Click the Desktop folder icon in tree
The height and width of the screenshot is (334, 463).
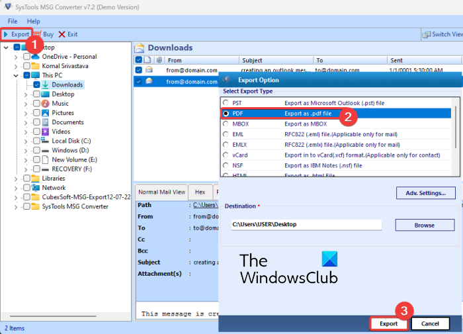pos(46,94)
